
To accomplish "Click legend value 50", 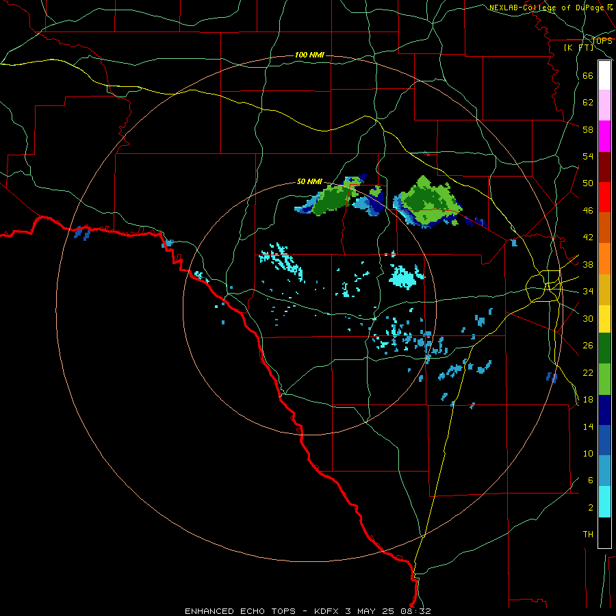I will tap(588, 183).
